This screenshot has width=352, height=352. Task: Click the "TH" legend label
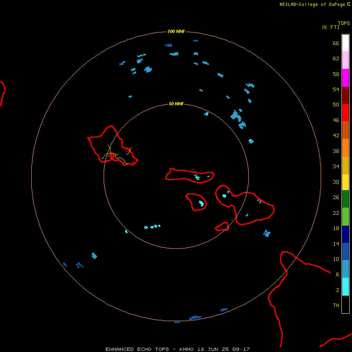[x=336, y=305]
